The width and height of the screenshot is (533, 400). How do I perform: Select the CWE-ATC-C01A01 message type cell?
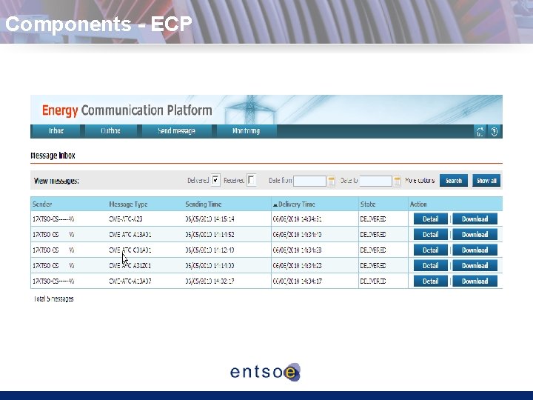[x=130, y=250]
